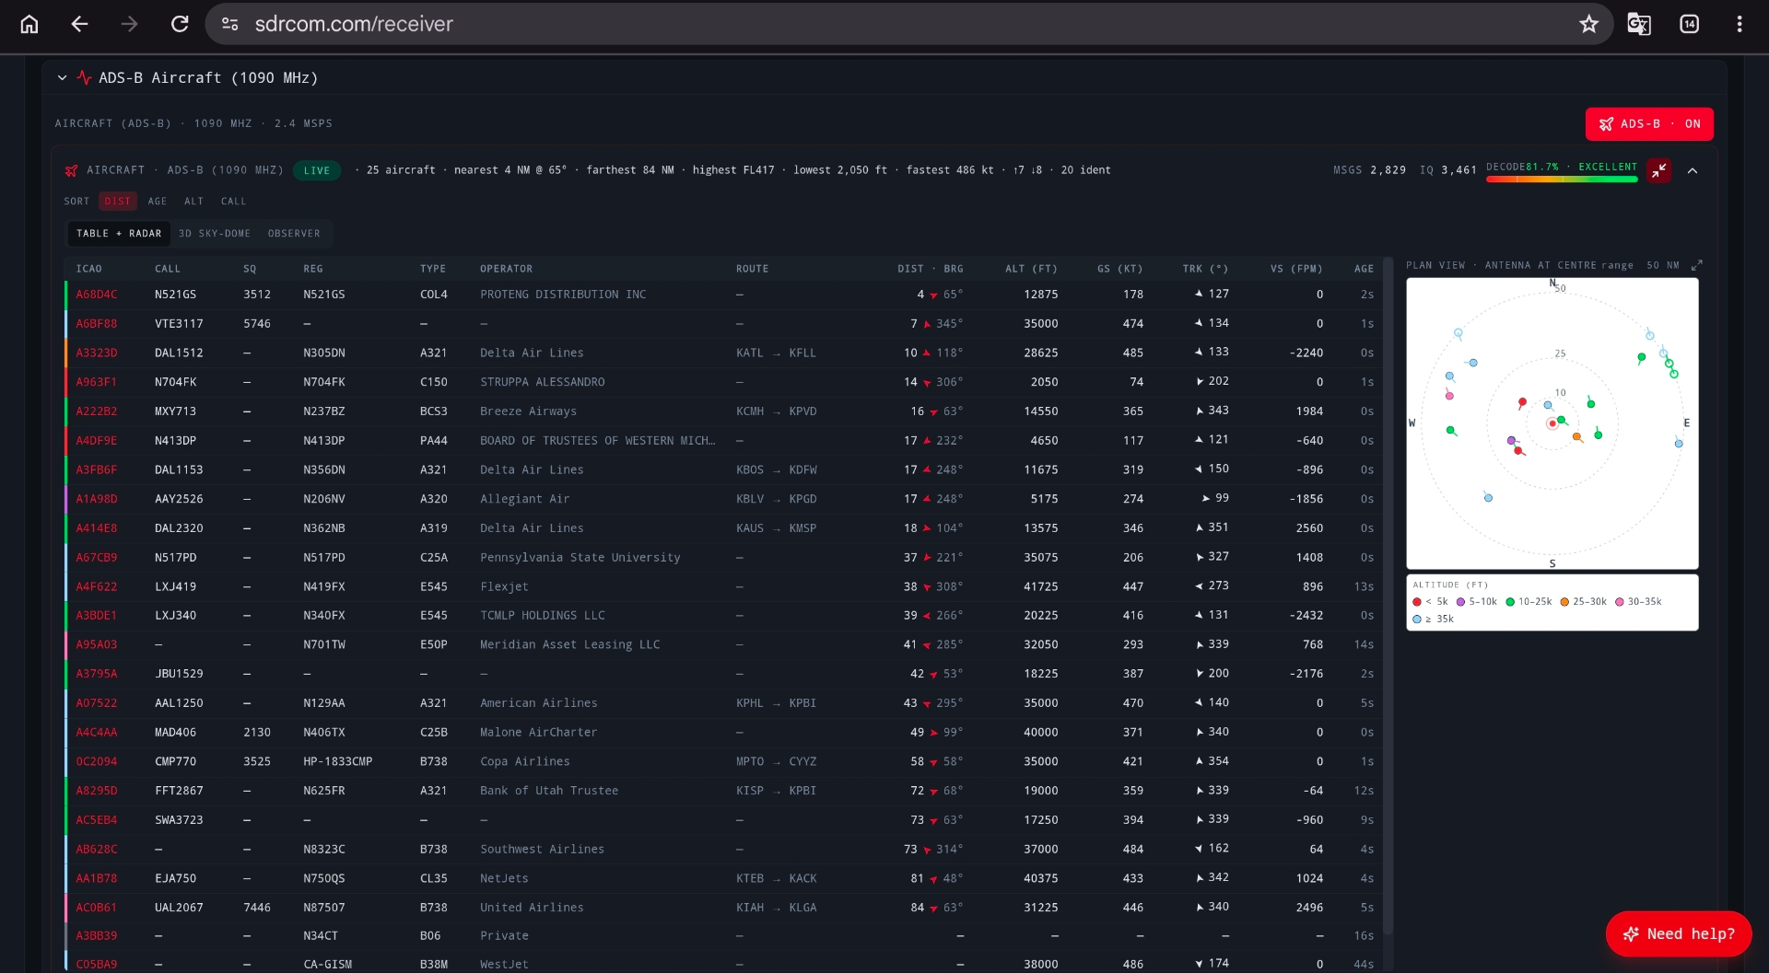Open ICAO link C05BA9
Viewport: 1769px width, 973px height.
(x=97, y=964)
